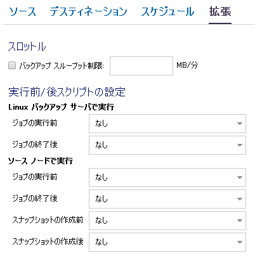The width and height of the screenshot is (255, 258).
Task: Enable the バックアップ スループット制限 checkbox
Action: click(x=12, y=65)
